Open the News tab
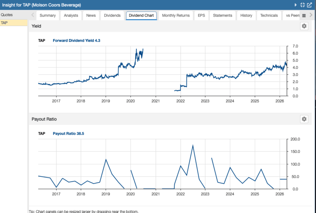This screenshot has width=316, height=213. coord(91,16)
